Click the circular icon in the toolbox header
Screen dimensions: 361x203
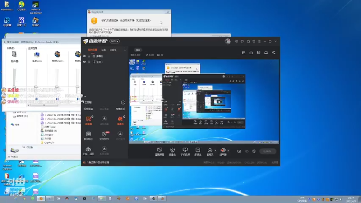point(123,102)
